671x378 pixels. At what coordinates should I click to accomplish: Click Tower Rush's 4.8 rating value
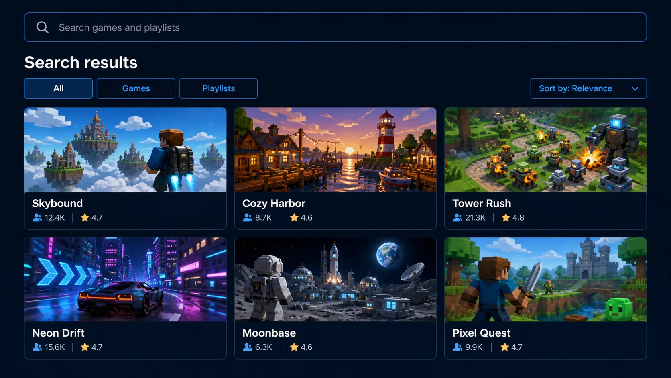coord(518,218)
